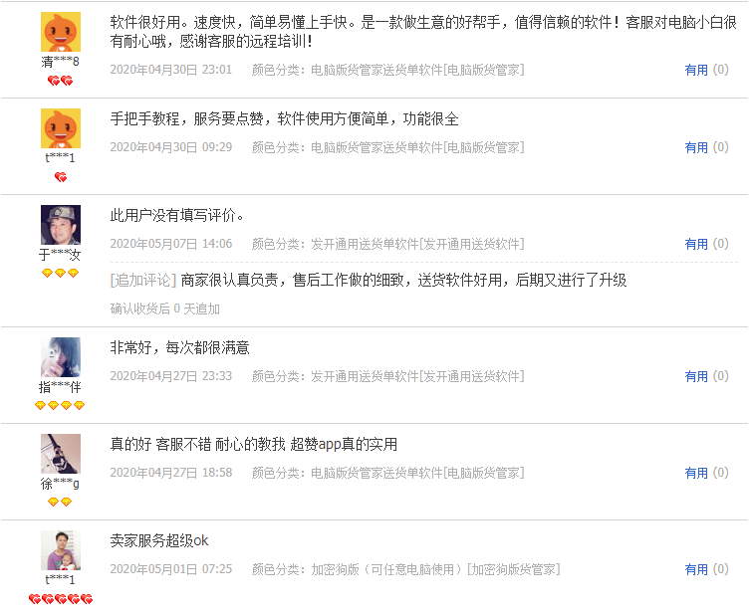Click five red hearts rank icon at the bottom
The width and height of the screenshot is (751, 615).
pos(61,599)
